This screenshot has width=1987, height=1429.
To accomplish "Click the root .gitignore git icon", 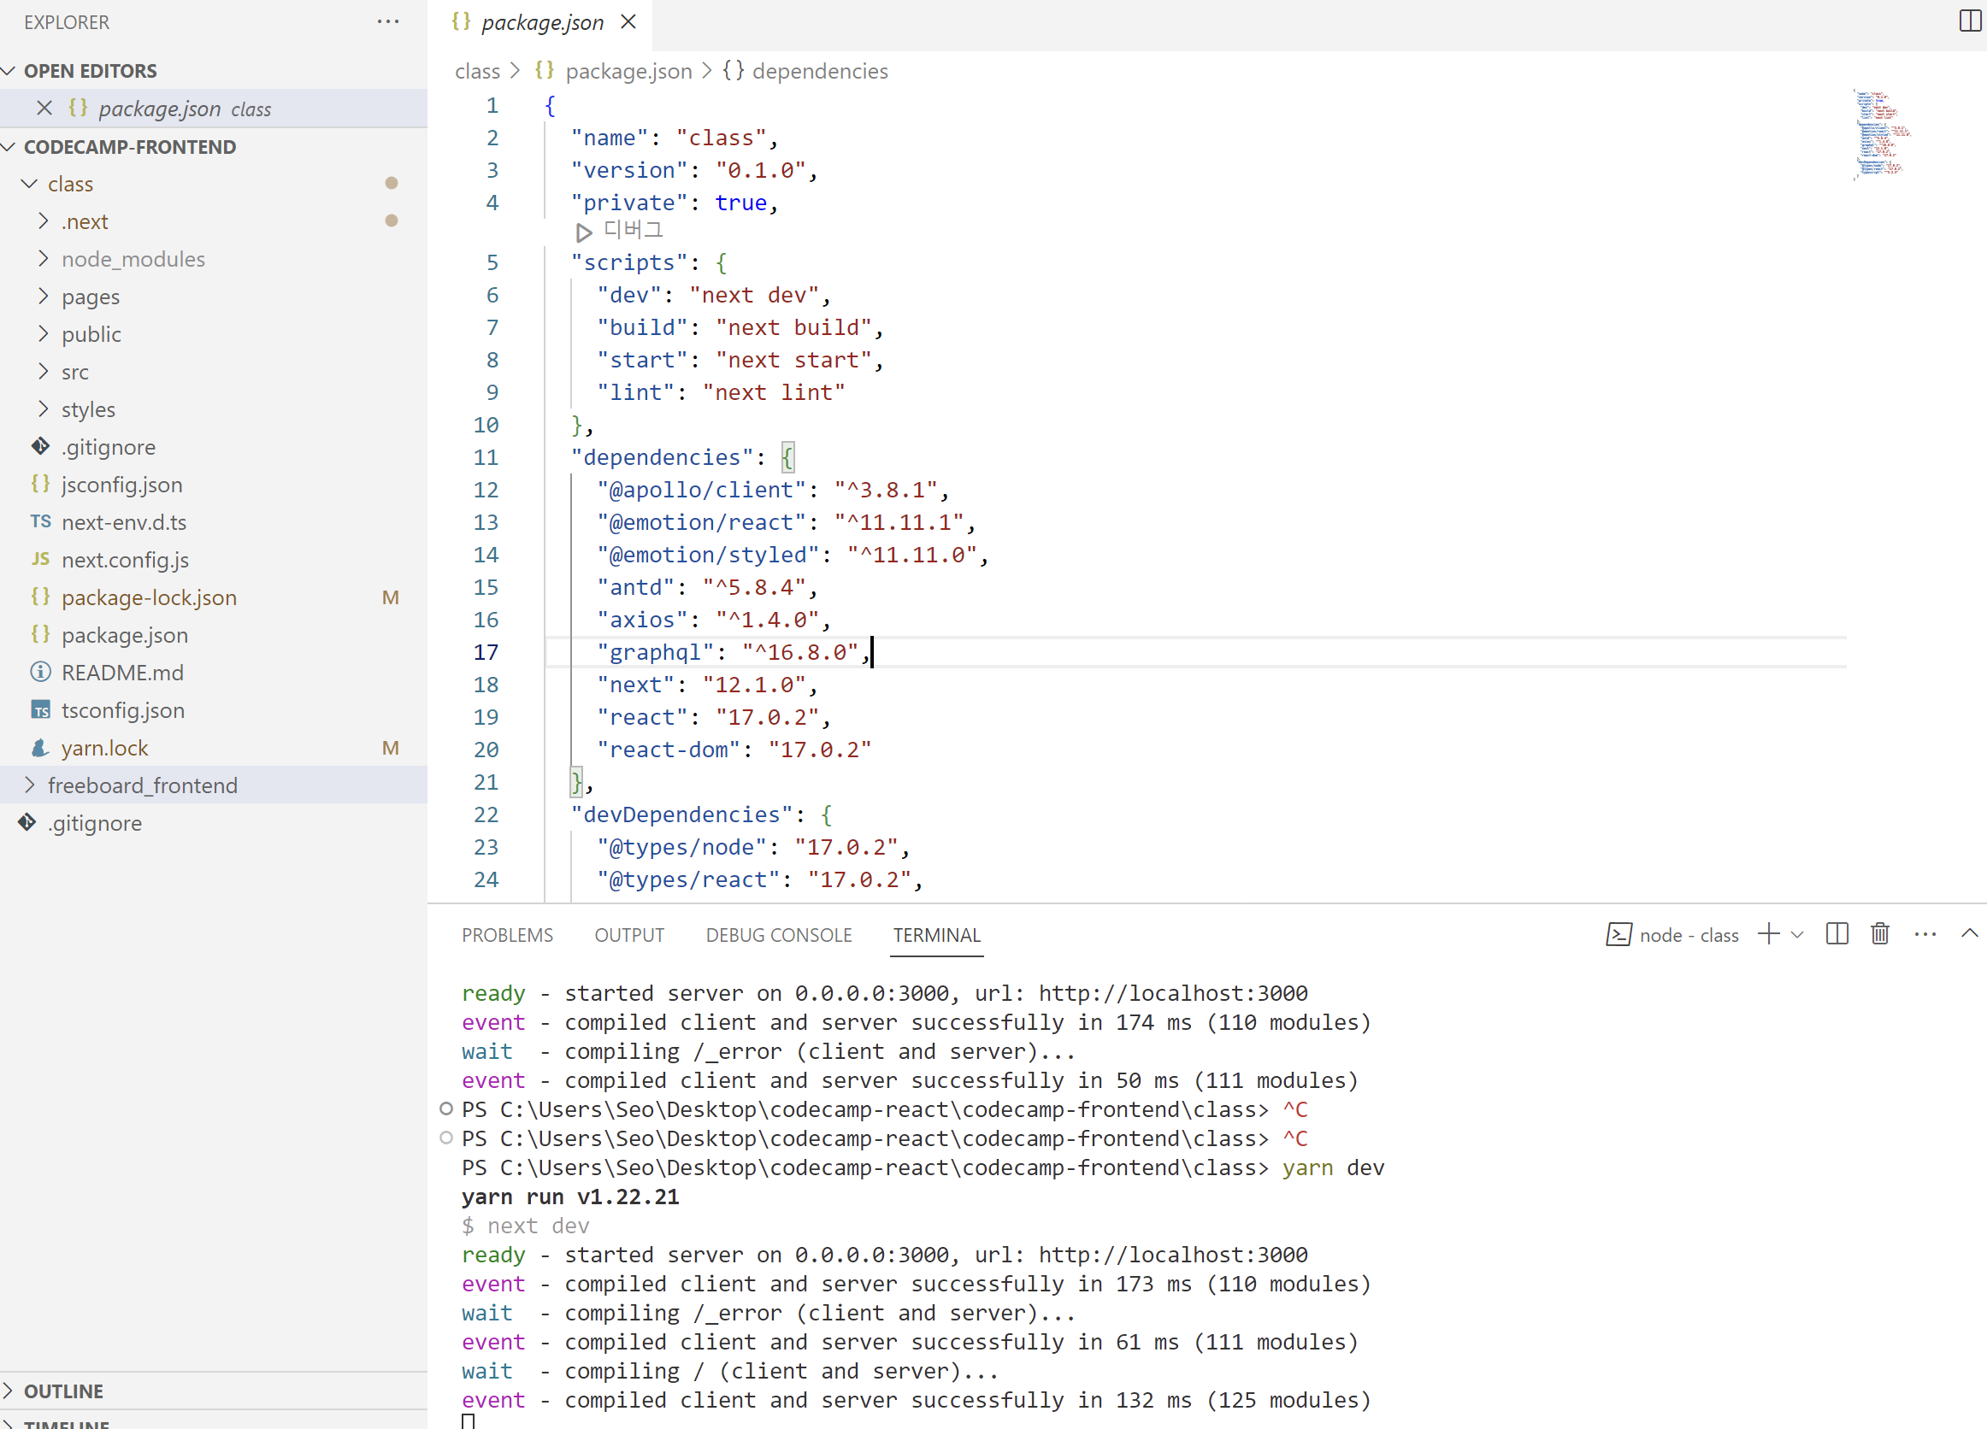I will (x=27, y=823).
